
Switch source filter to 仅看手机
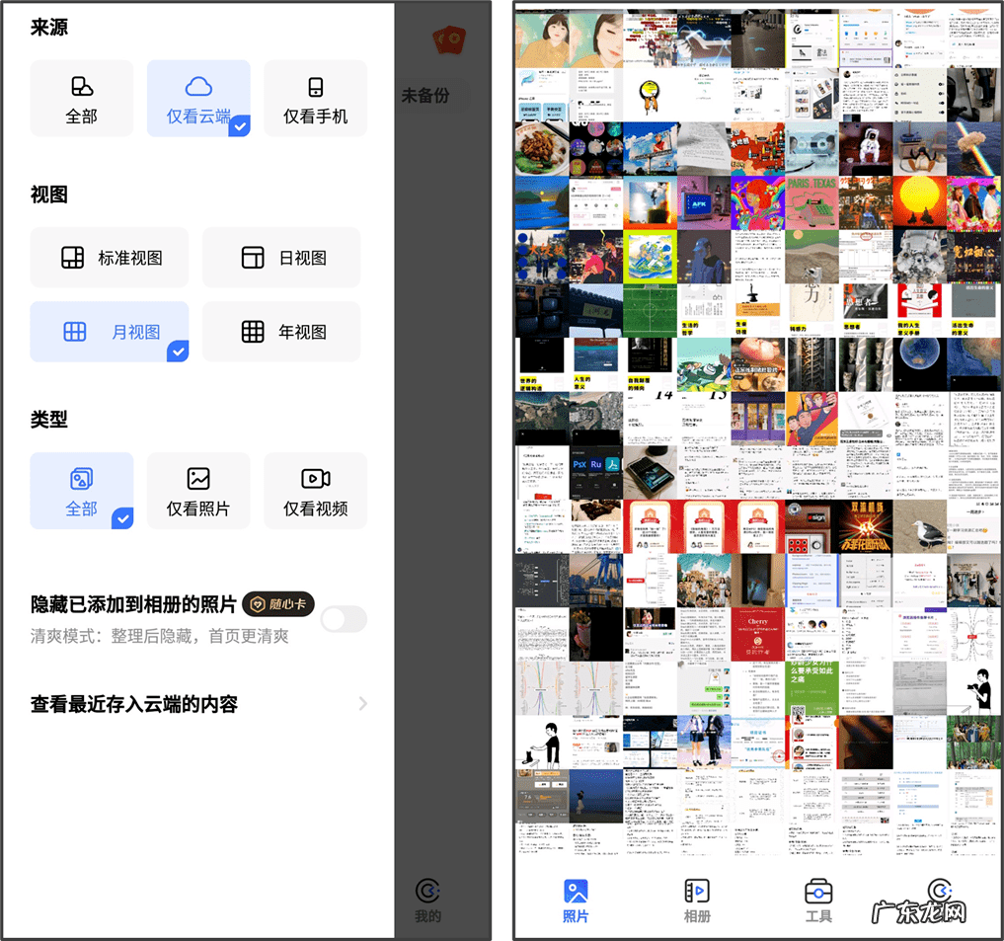[315, 98]
